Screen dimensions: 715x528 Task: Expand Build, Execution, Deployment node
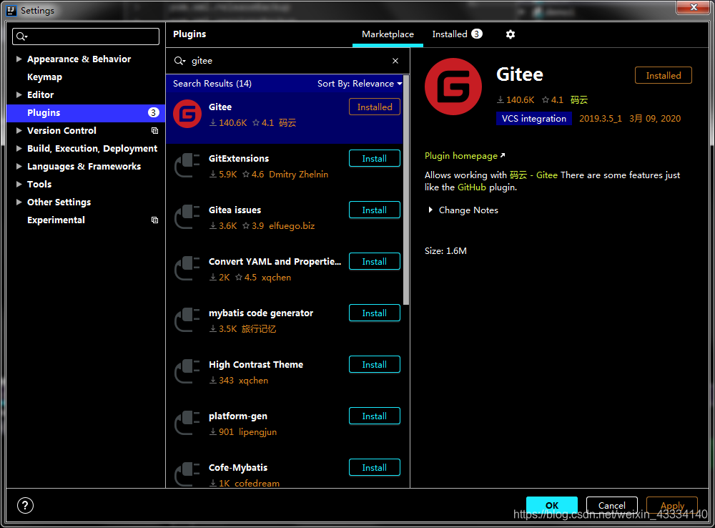[19, 148]
